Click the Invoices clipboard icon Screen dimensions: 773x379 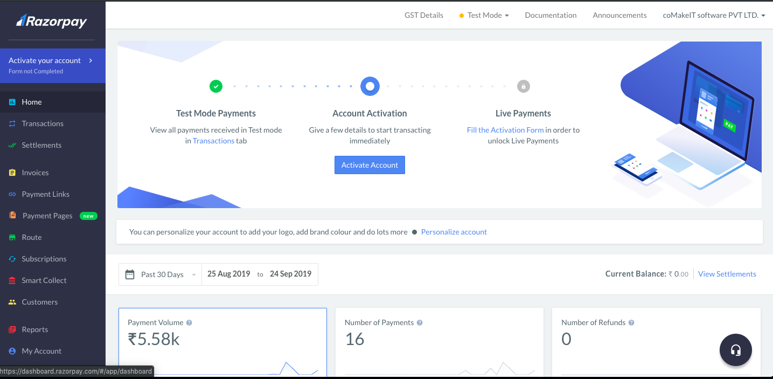pyautogui.click(x=12, y=173)
